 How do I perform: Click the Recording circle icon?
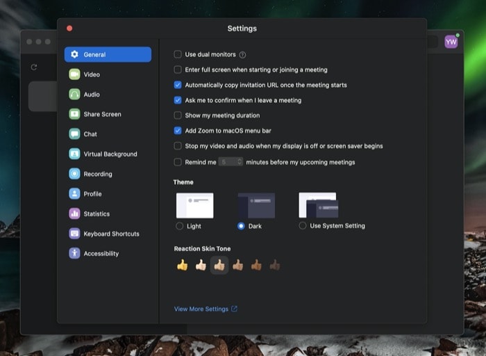point(74,174)
